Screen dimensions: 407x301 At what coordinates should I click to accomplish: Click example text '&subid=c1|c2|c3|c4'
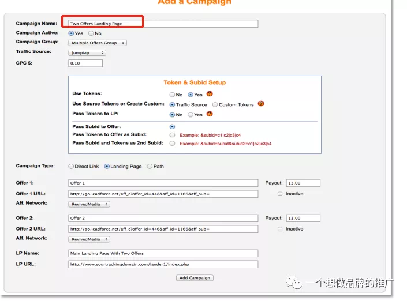coord(221,135)
